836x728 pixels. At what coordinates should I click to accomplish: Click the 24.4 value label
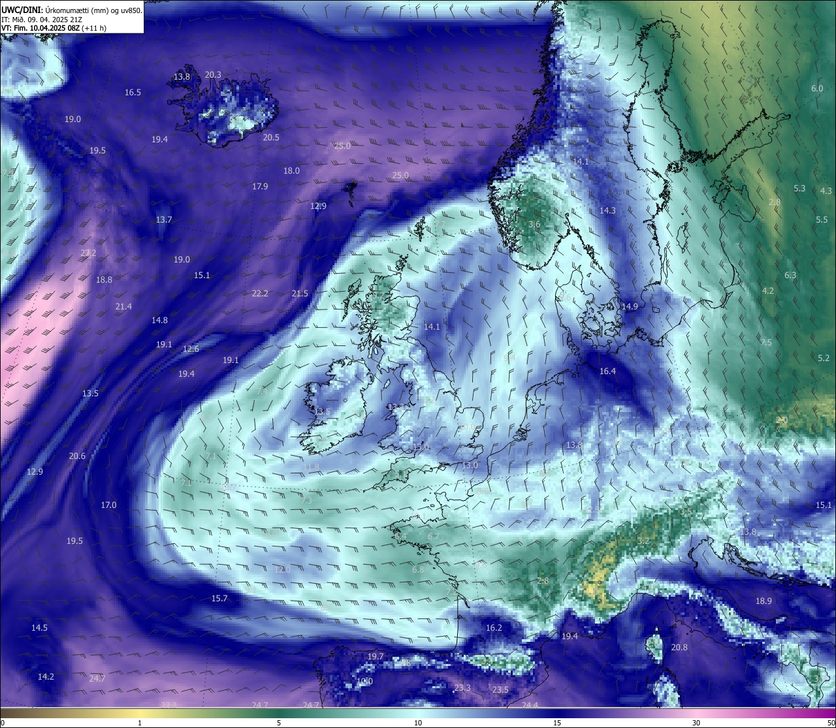pos(530,705)
